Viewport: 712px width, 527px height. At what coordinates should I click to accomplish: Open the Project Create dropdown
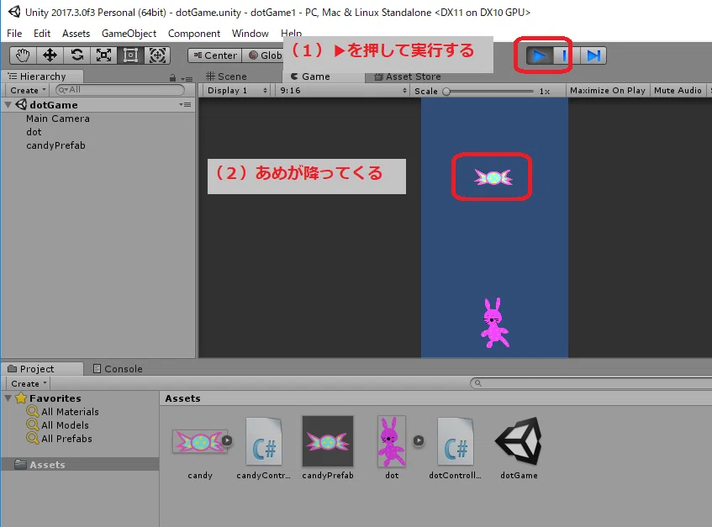click(29, 383)
